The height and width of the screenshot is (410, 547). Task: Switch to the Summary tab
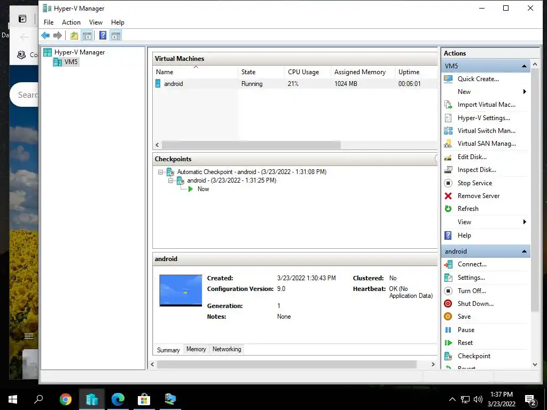(x=168, y=350)
